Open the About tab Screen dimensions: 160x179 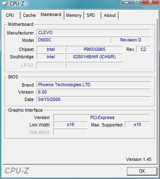[110, 15]
